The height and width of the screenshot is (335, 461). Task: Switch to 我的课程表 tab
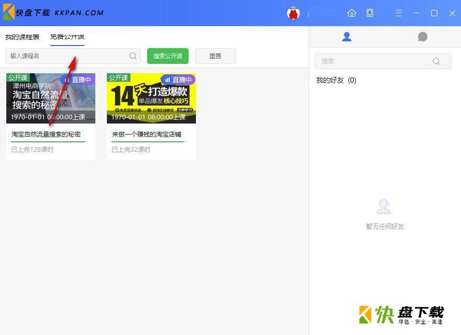23,37
